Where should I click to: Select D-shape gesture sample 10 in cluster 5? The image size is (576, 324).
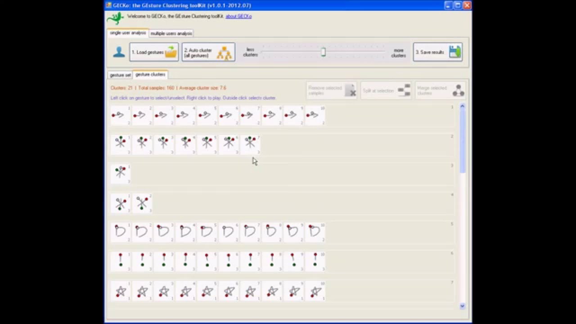315,233
